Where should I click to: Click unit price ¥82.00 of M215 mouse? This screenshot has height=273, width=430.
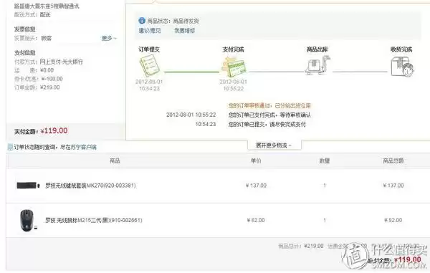[256, 220]
